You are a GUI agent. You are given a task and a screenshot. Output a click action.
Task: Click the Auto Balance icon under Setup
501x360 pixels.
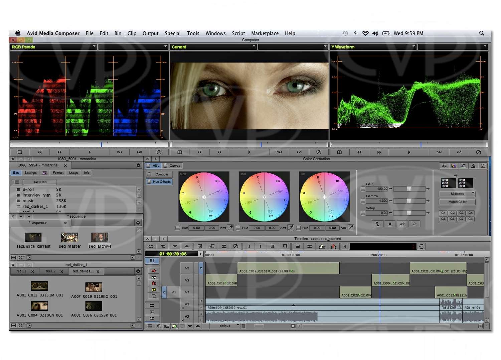click(x=378, y=224)
